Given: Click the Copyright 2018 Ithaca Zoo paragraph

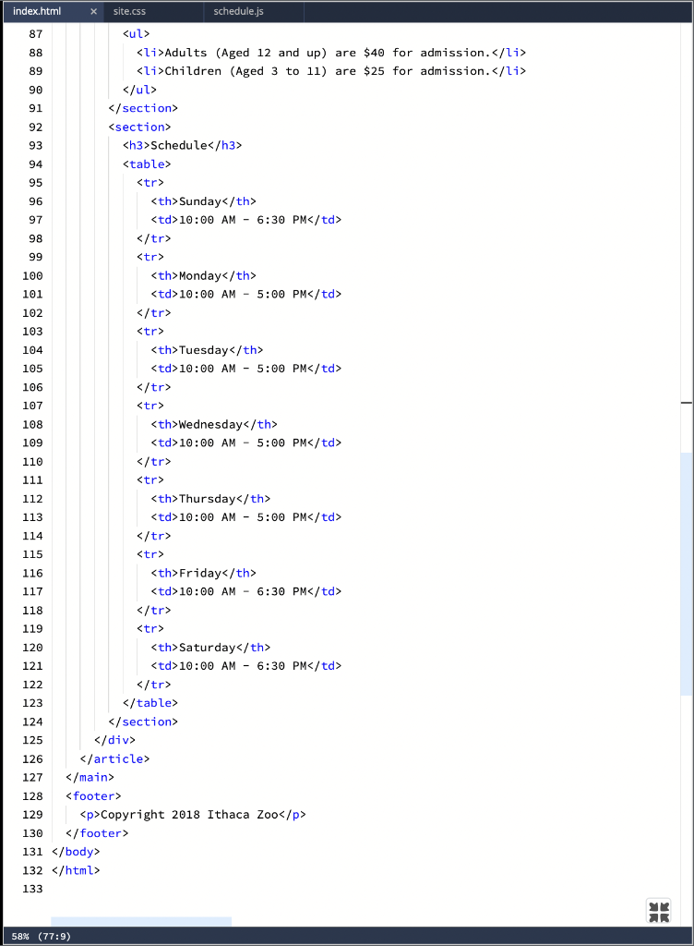Looking at the screenshot, I should pos(193,815).
